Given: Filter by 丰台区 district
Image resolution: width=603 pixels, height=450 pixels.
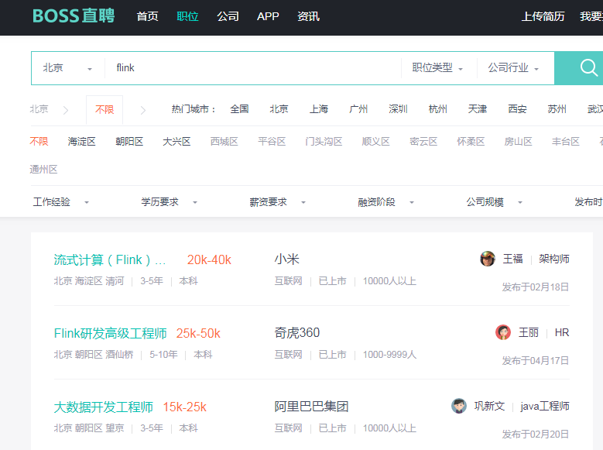Looking at the screenshot, I should pos(566,142).
